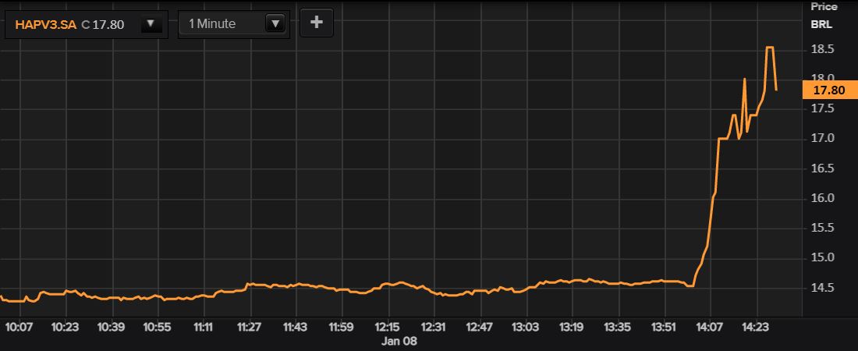
Task: Click the 13:03 time axis label
Action: [x=526, y=327]
